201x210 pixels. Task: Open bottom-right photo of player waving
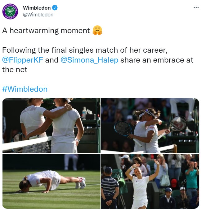[150, 181]
